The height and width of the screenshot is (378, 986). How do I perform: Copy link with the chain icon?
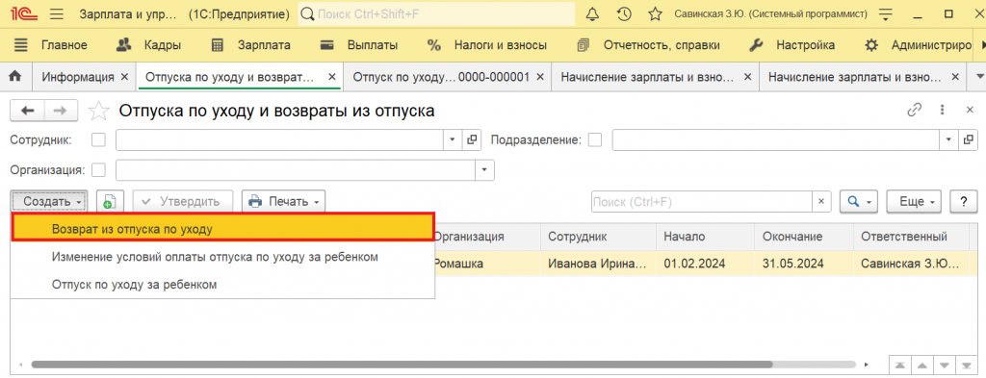pyautogui.click(x=914, y=111)
